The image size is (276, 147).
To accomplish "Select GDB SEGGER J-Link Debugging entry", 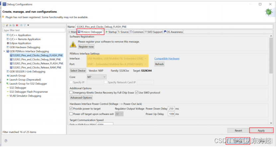I will click(x=27, y=72).
